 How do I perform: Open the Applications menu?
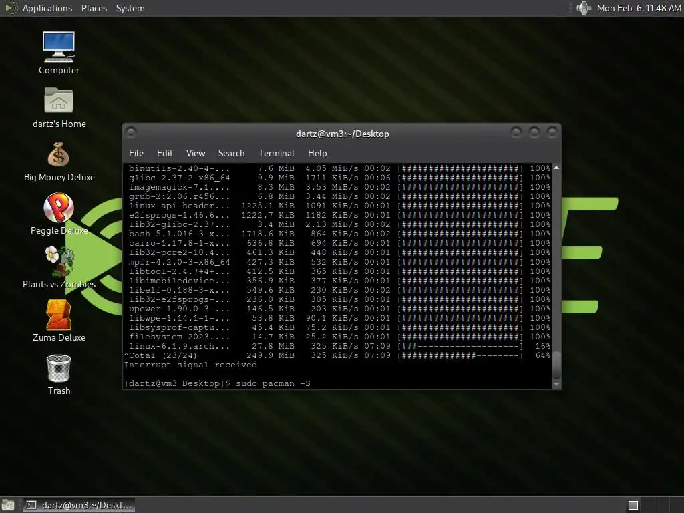[47, 8]
